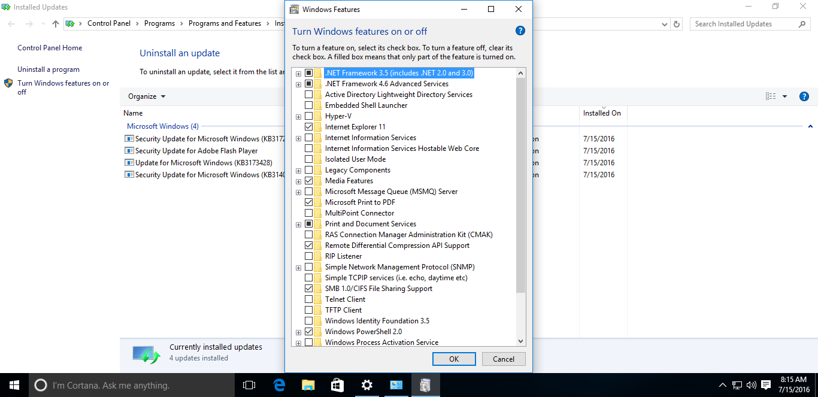Open the blue Help question mark icon
The image size is (818, 397).
coord(520,31)
